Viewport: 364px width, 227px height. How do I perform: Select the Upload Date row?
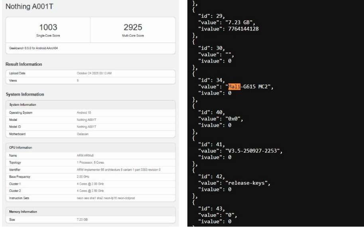(90, 73)
